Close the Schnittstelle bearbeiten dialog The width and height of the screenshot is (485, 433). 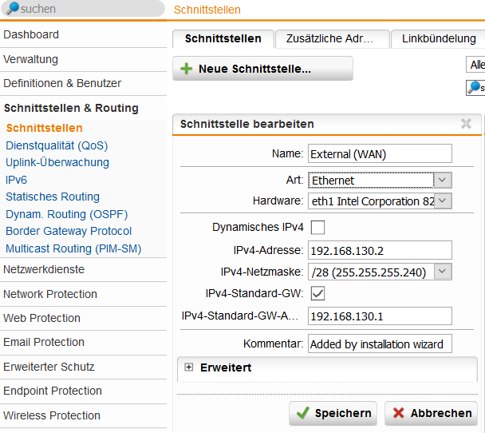tap(466, 124)
